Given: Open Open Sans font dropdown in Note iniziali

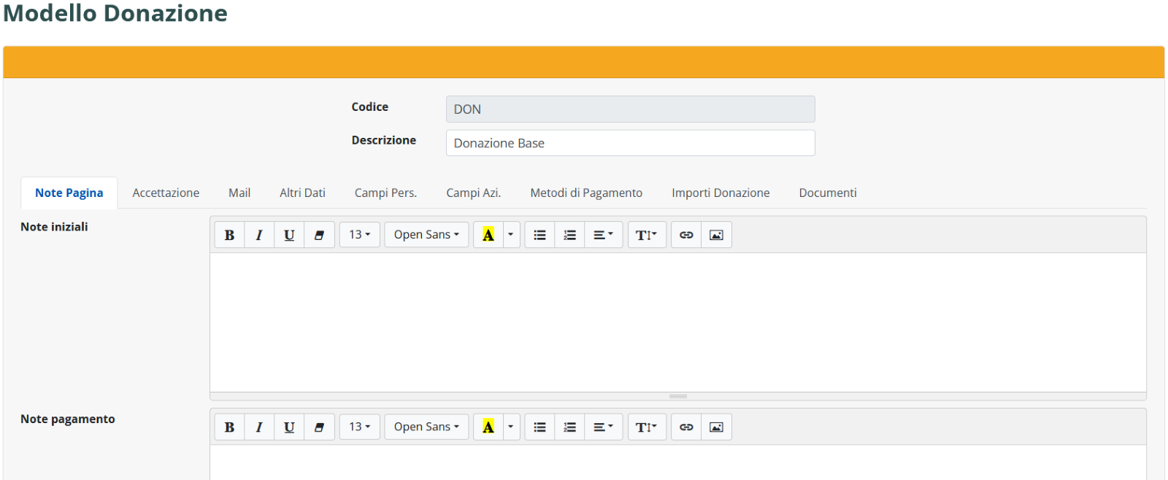Looking at the screenshot, I should tap(426, 235).
